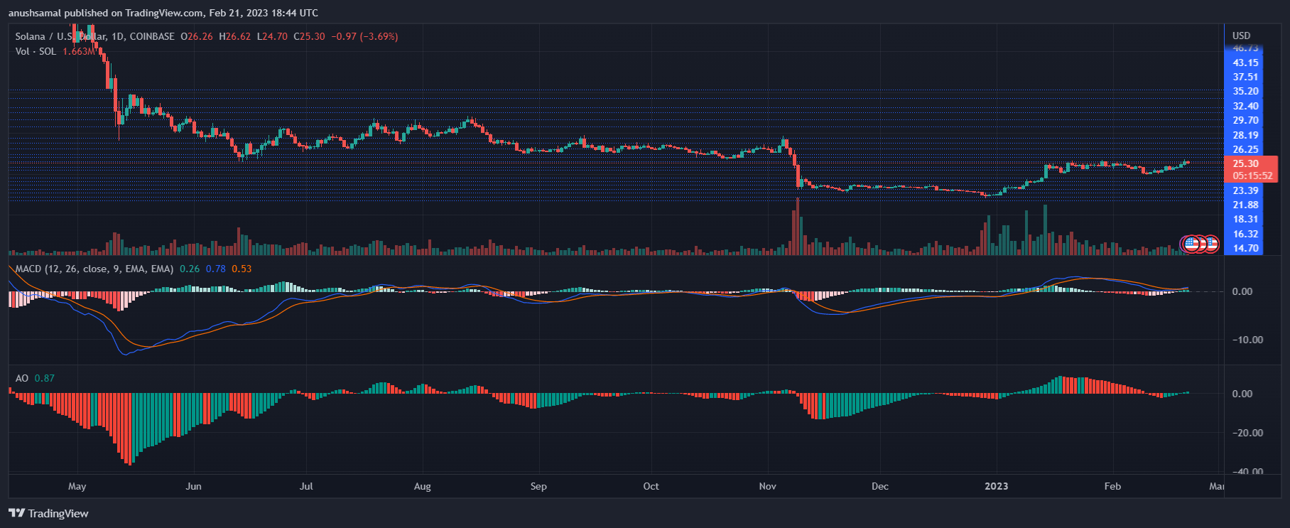Click the 14.70 price level label
This screenshot has width=1290, height=528.
[x=1245, y=248]
